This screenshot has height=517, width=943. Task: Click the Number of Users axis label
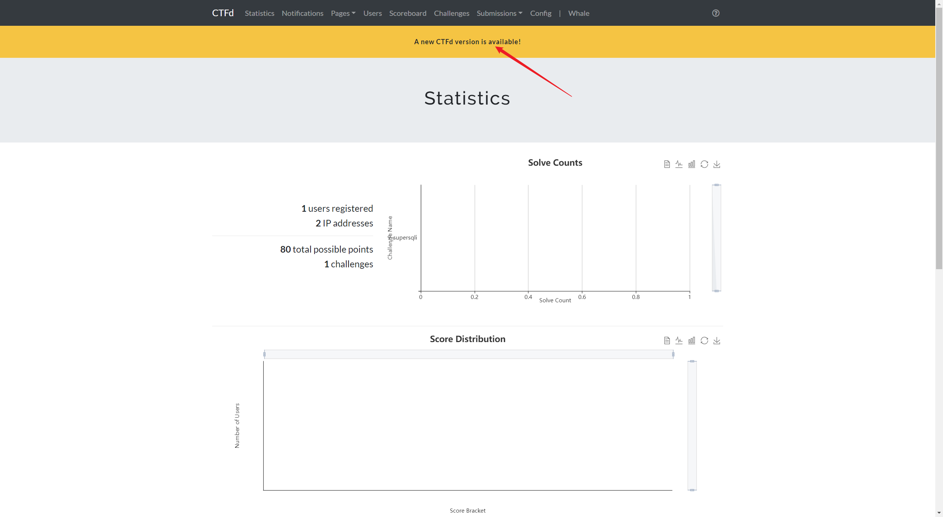[x=237, y=426]
